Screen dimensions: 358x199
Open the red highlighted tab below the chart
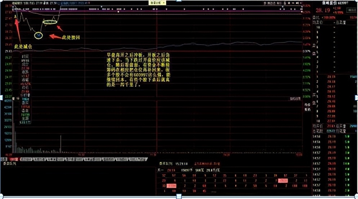pos(14,159)
